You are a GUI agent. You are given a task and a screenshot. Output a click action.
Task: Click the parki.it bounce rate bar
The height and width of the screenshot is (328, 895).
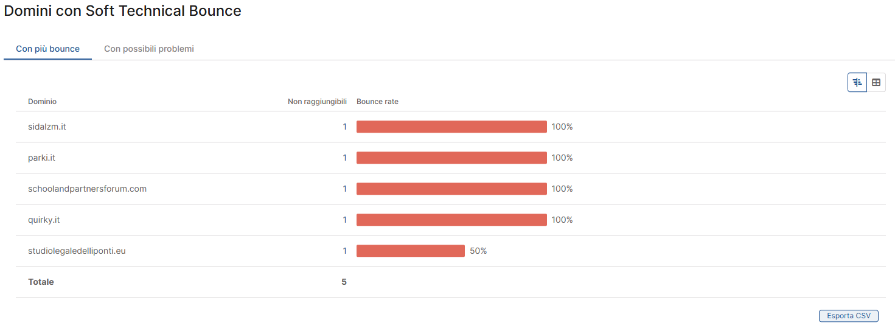click(x=451, y=158)
